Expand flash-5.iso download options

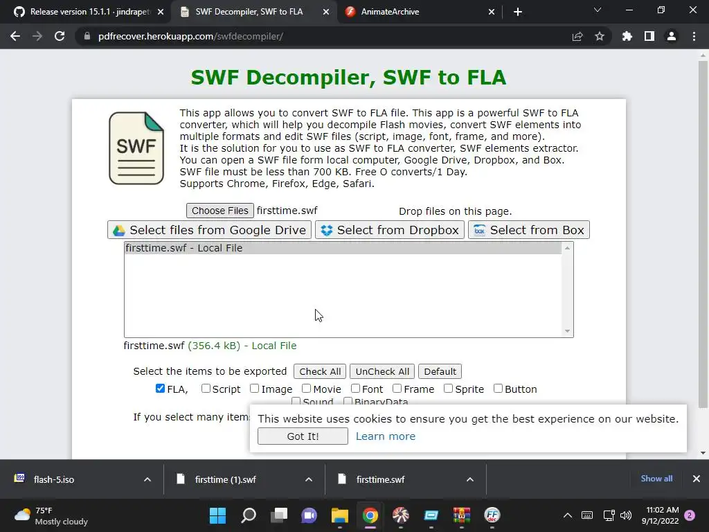click(147, 479)
